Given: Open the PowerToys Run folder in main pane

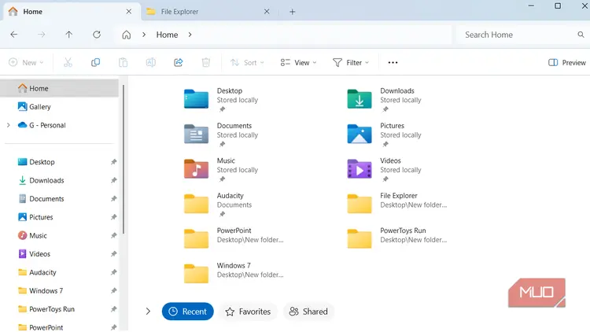Looking at the screenshot, I should click(x=360, y=238).
